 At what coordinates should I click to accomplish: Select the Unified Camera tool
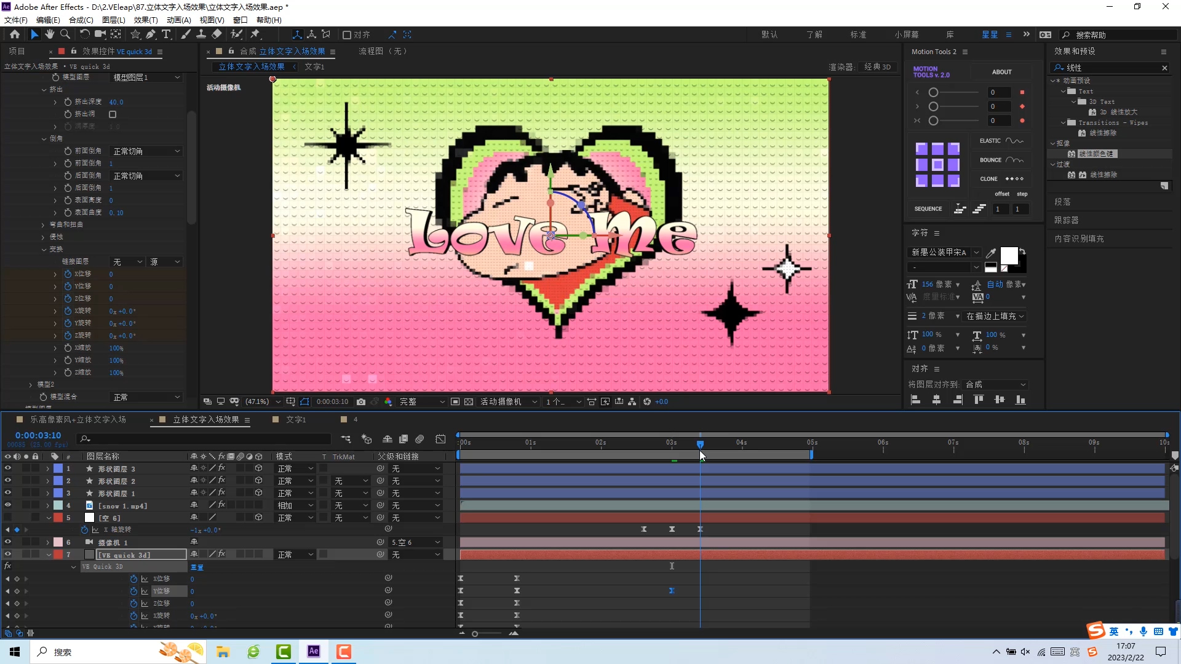coord(100,34)
